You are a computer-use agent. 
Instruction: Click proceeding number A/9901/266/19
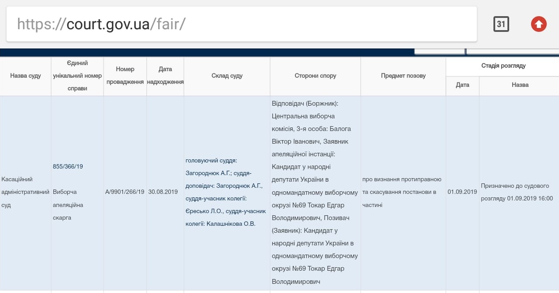125,192
